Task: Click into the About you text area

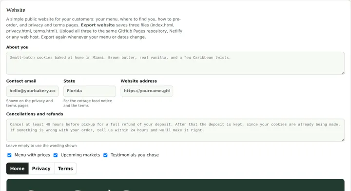Action: [x=175, y=63]
